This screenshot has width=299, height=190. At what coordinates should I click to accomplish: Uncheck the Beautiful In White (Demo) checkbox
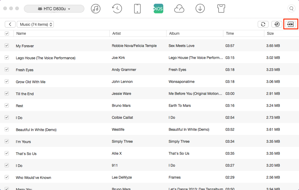[7, 129]
